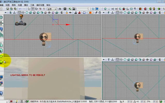
Task: Open the binoculars Find Actors tool
Action: (60, 9)
